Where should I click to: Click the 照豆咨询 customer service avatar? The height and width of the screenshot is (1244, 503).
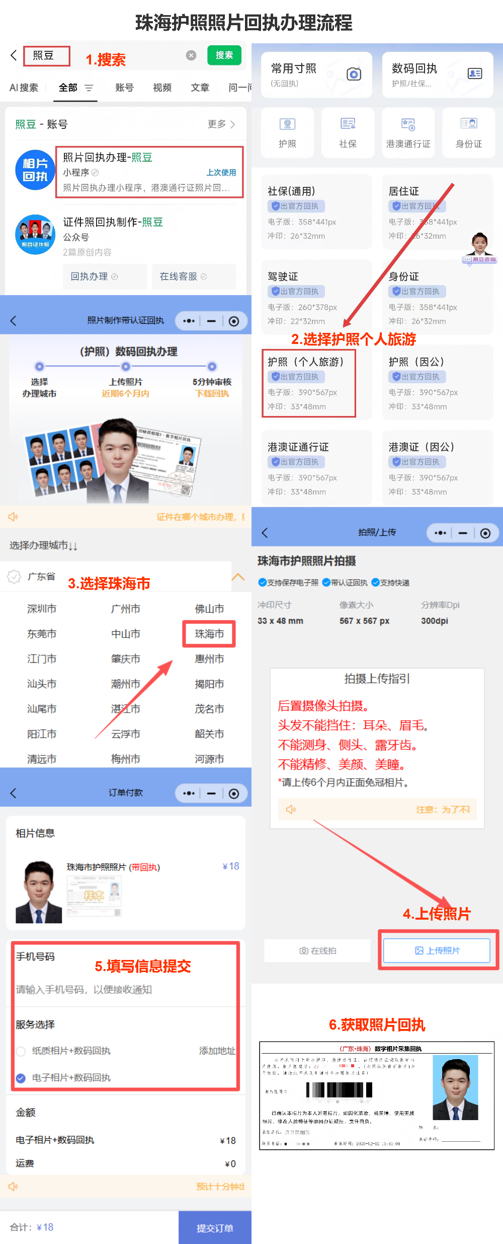(x=479, y=248)
